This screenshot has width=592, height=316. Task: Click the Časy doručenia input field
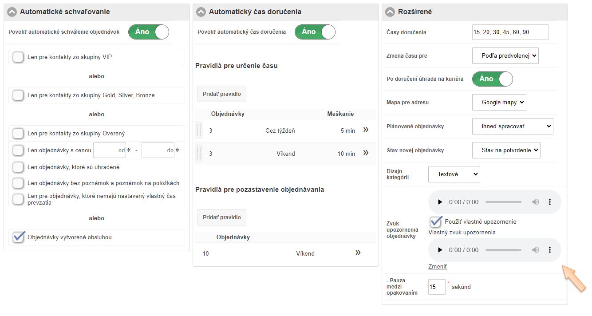pyautogui.click(x=510, y=32)
